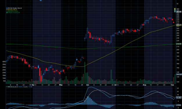Click the 5M volume axis label
The height and width of the screenshot is (109, 182).
4,81
